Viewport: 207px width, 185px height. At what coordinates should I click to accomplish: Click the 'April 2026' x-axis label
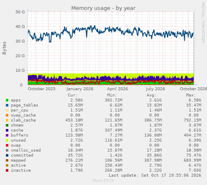click(117, 89)
